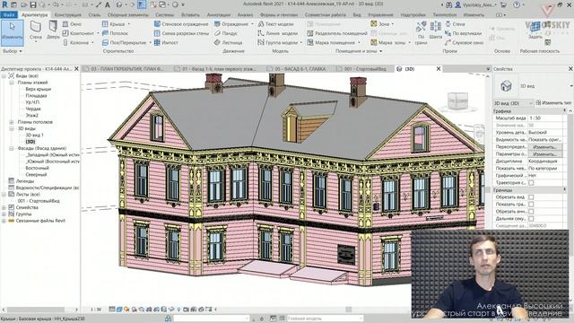The width and height of the screenshot is (574, 323).
Task: Click Save in the quick access toolbar
Action: 33,4
